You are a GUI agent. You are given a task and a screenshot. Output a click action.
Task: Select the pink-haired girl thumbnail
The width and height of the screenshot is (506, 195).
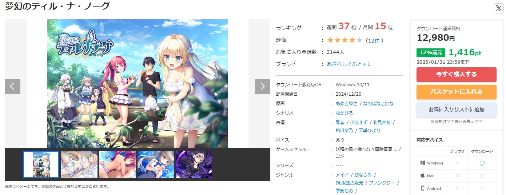point(117,164)
